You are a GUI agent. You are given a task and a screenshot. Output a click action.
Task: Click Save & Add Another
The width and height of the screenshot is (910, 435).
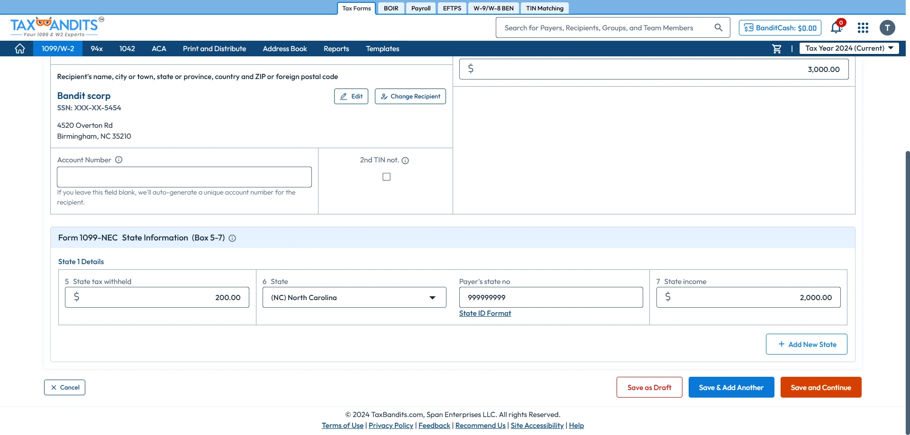click(731, 387)
